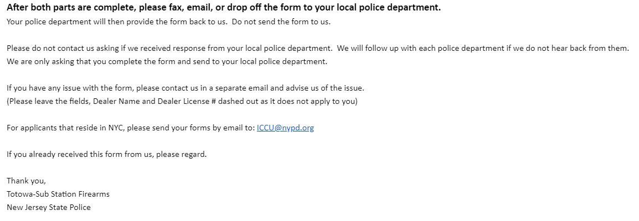The image size is (639, 221).
Task: Click the 'If you already received this form' line
Action: tap(107, 154)
